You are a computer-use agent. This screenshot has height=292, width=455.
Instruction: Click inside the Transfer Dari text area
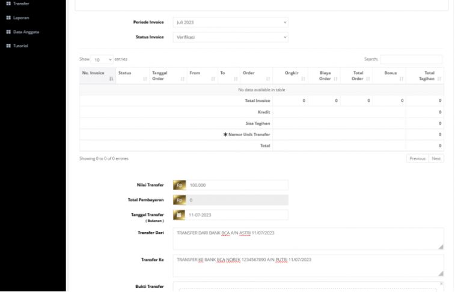pyautogui.click(x=308, y=238)
